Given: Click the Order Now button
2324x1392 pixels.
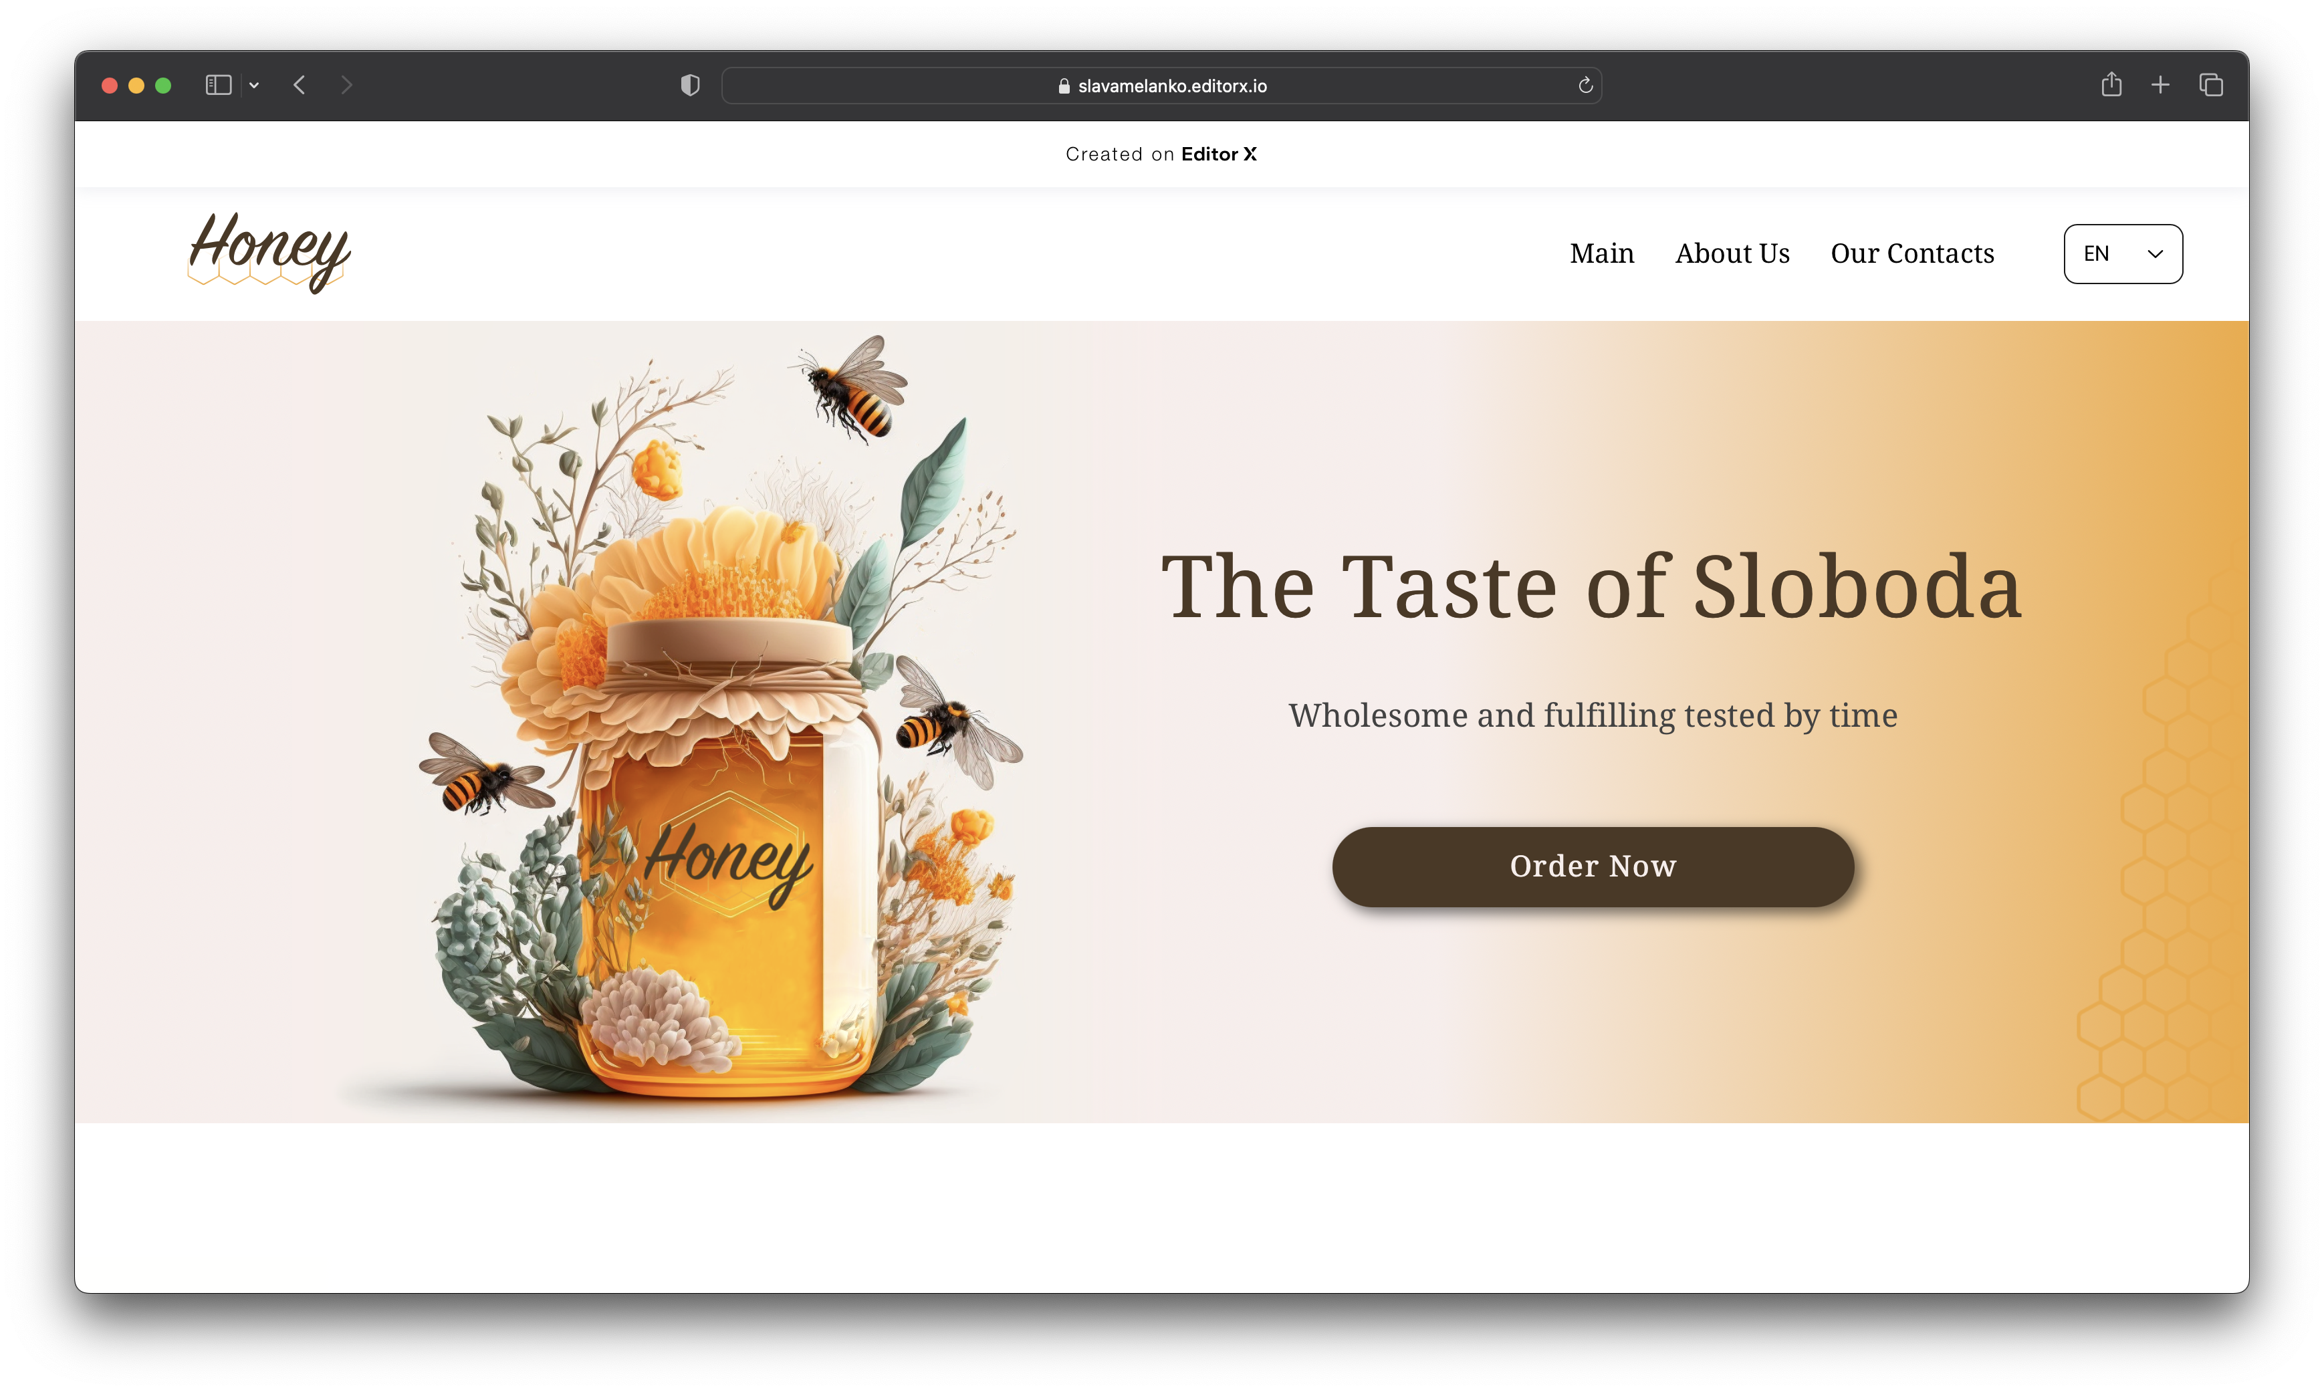Looking at the screenshot, I should (1593, 866).
